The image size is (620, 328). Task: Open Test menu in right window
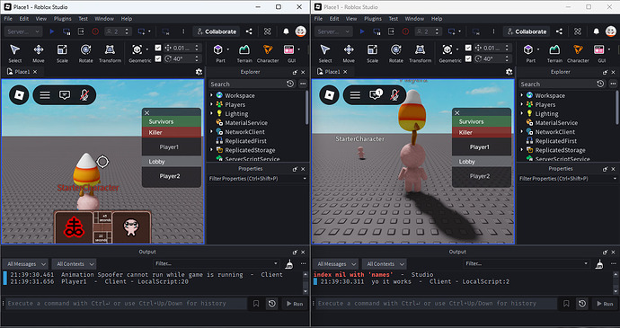pyautogui.click(x=393, y=19)
